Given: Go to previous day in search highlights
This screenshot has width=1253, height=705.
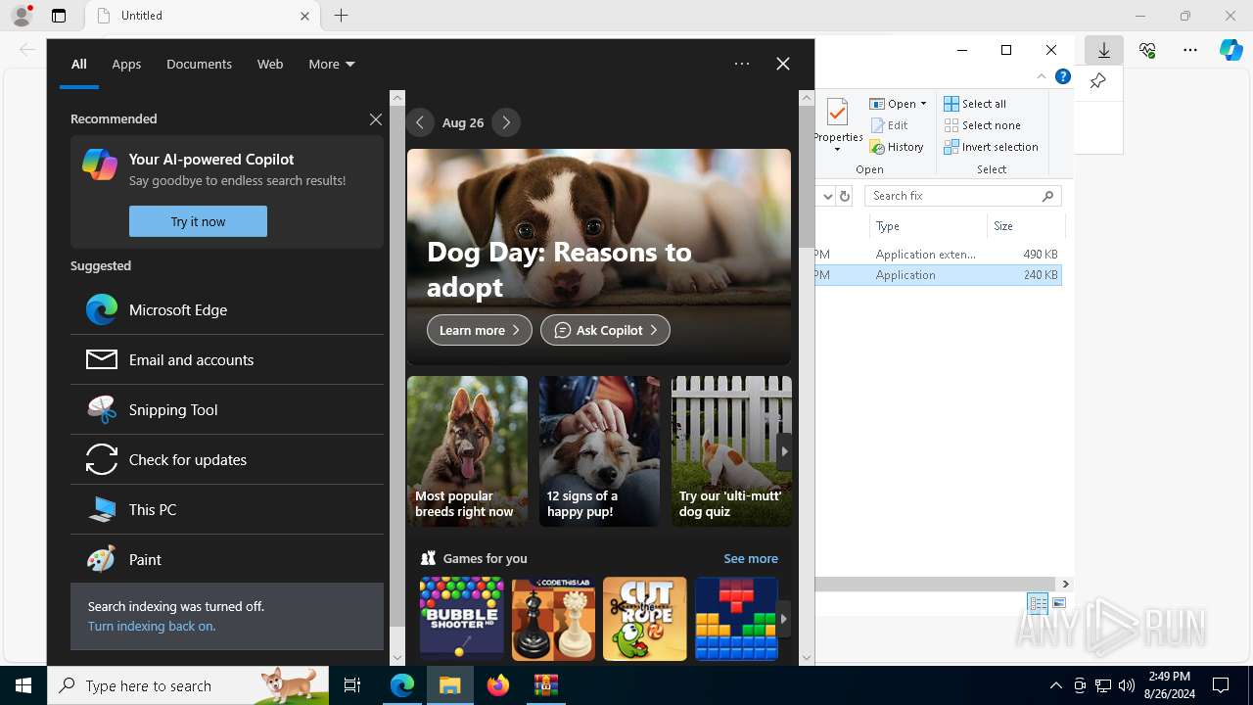Looking at the screenshot, I should 420,122.
